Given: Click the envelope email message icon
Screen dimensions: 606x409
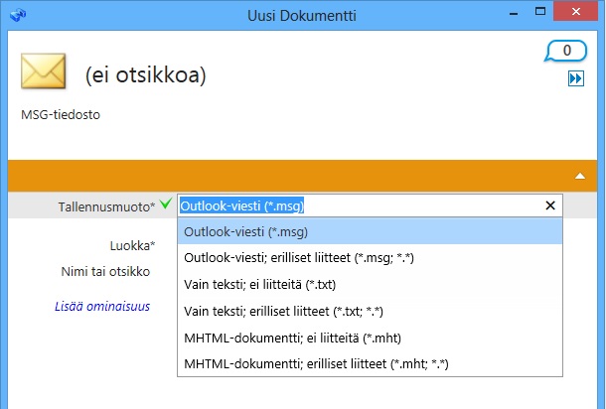Looking at the screenshot, I should coord(44,71).
